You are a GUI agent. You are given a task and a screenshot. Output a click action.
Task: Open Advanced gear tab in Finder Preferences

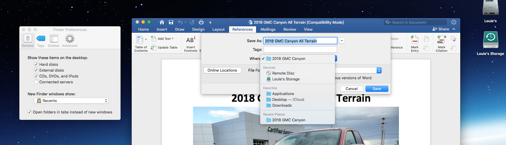[x=70, y=41]
